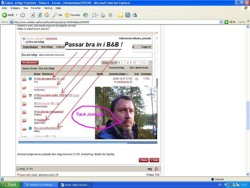Click the status icon next to Joel Johansson
This screenshot has height=188, width=250.
pos(57,175)
